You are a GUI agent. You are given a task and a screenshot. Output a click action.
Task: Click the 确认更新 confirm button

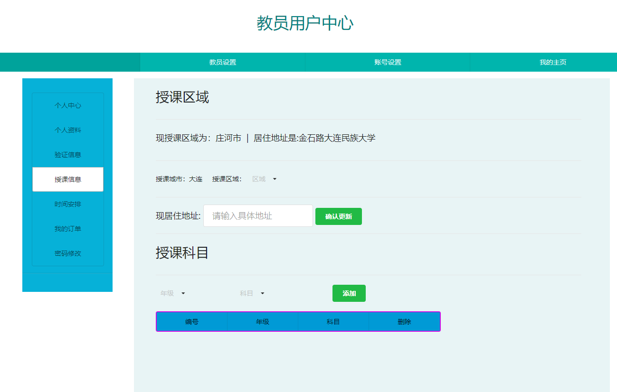[338, 216]
